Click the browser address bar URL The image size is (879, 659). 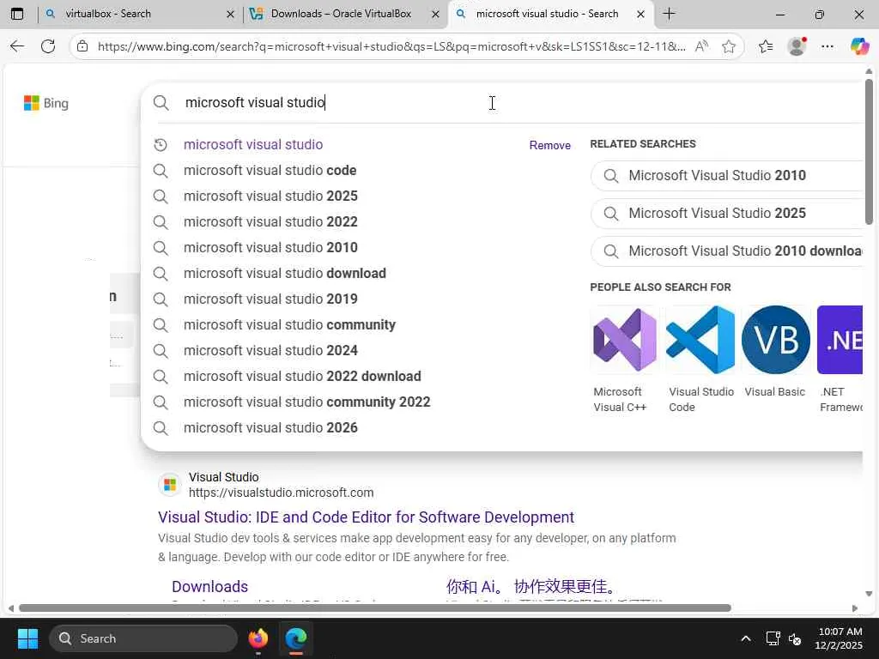[391, 46]
